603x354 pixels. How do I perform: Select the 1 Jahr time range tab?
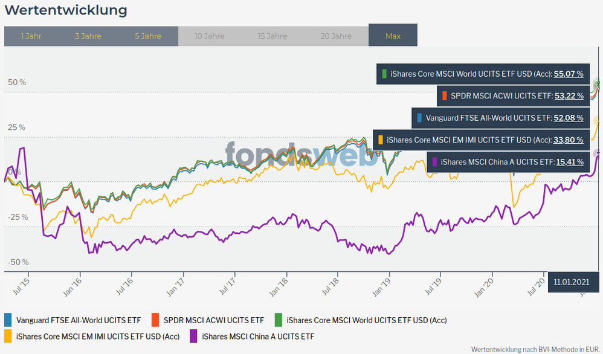tap(31, 36)
